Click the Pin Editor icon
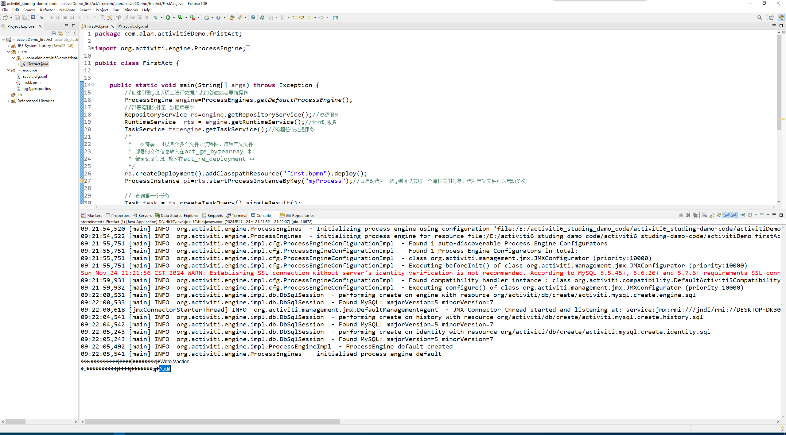Viewport: 786px width, 435px height. tap(336, 17)
